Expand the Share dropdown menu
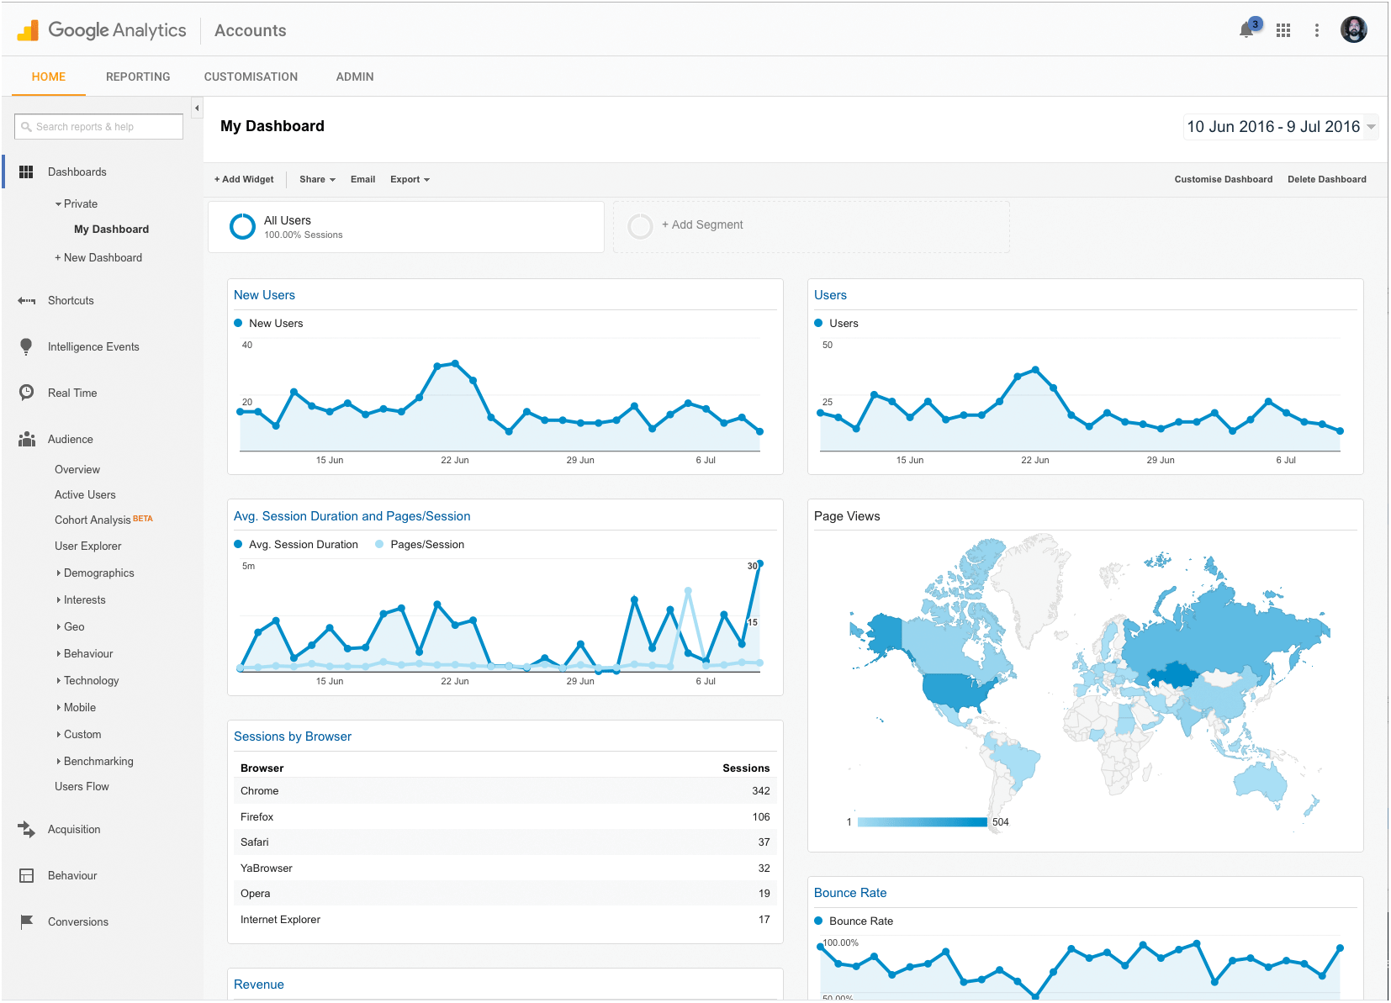 tap(317, 179)
